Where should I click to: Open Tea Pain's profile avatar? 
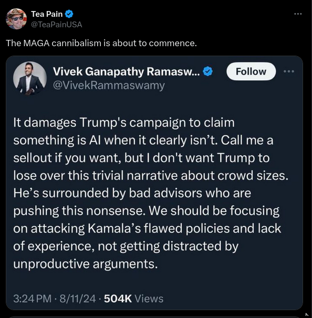point(16,19)
